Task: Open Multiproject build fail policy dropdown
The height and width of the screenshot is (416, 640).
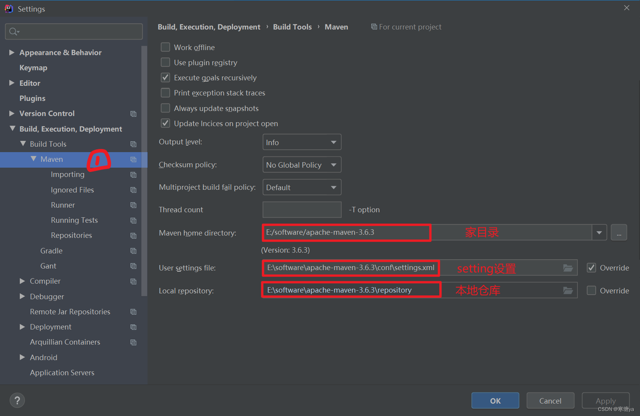Action: [x=302, y=187]
